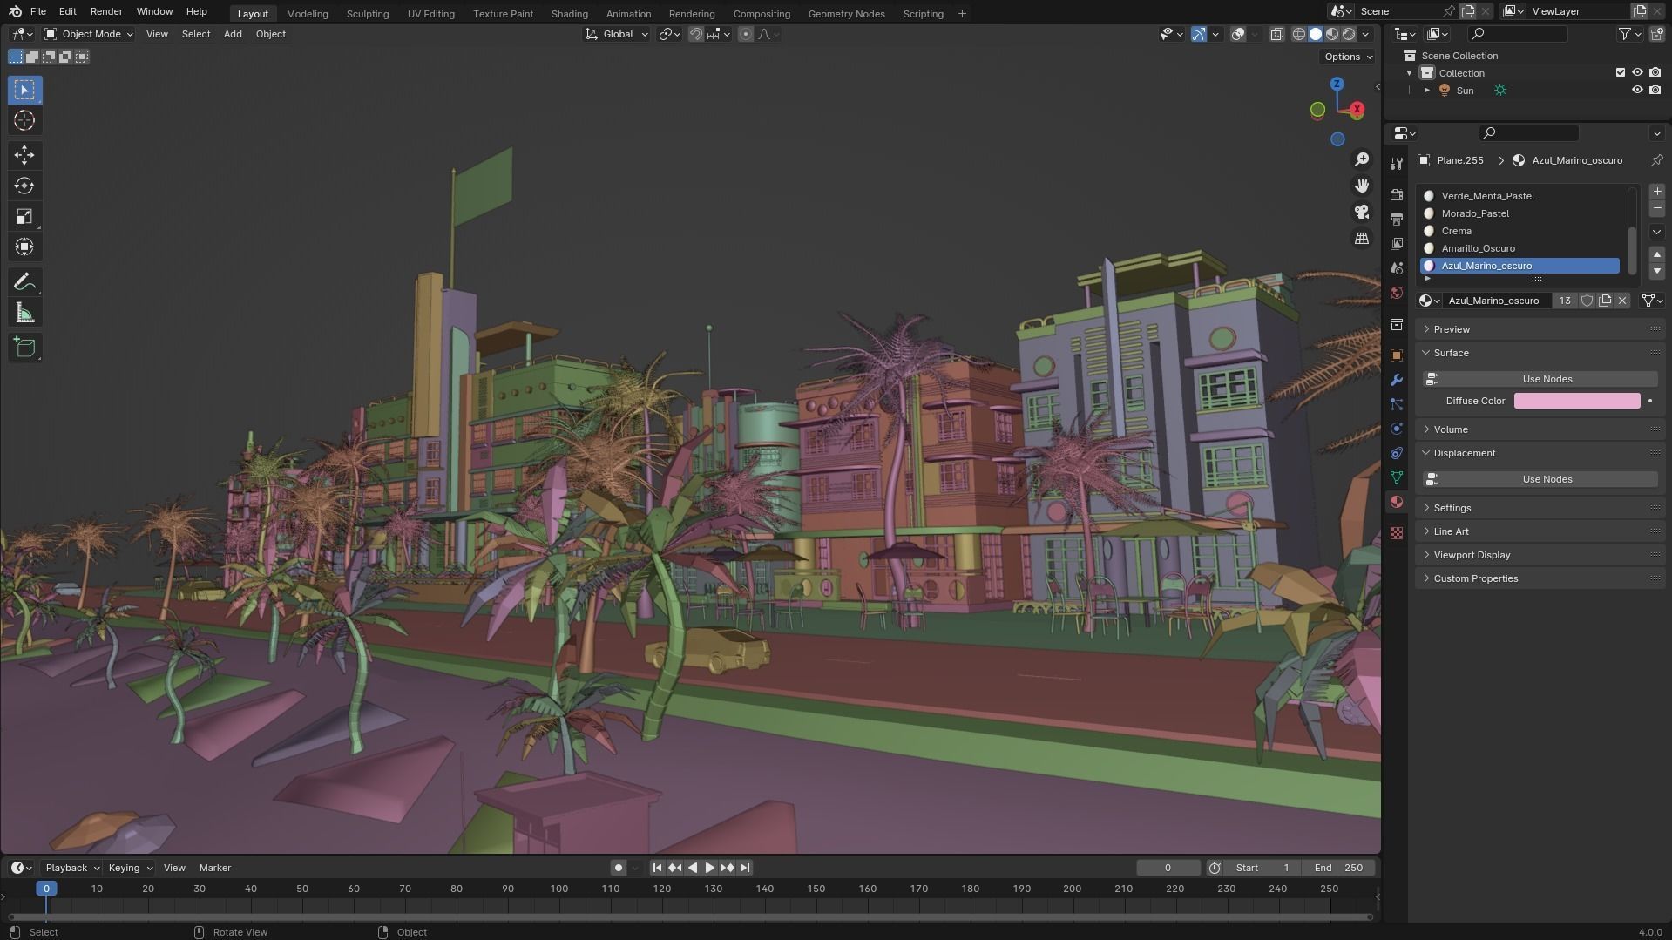Select the Transform tool

pos(24,247)
